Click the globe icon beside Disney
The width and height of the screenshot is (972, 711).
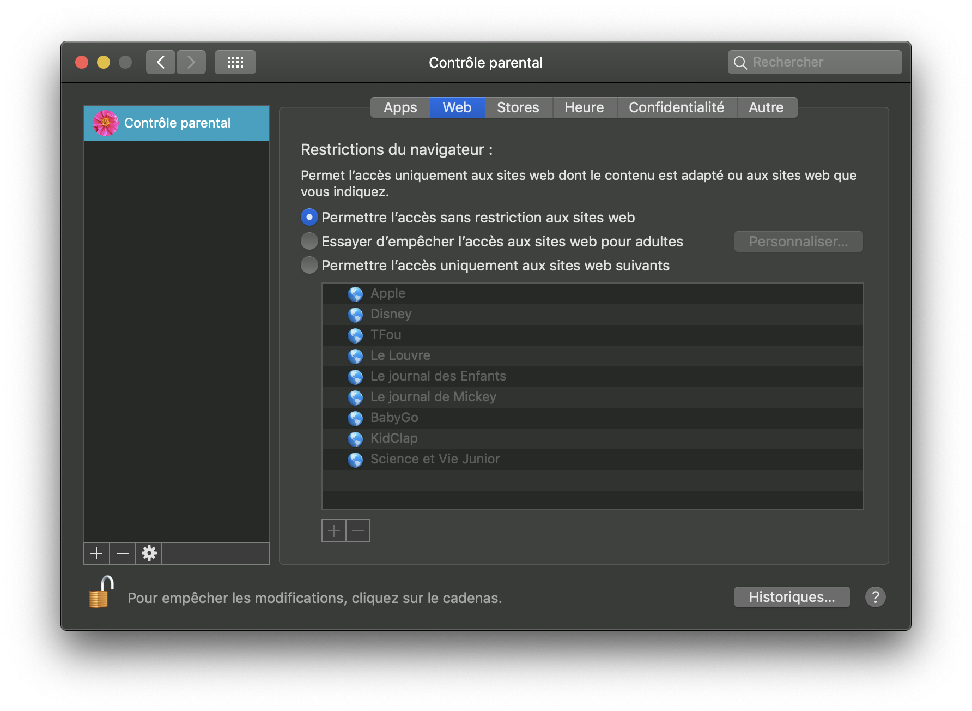pyautogui.click(x=355, y=315)
